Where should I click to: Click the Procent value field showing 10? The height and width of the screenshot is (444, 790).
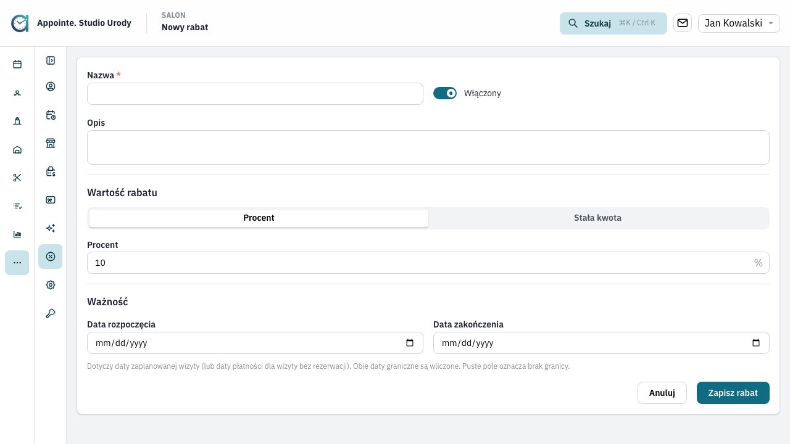(x=428, y=263)
